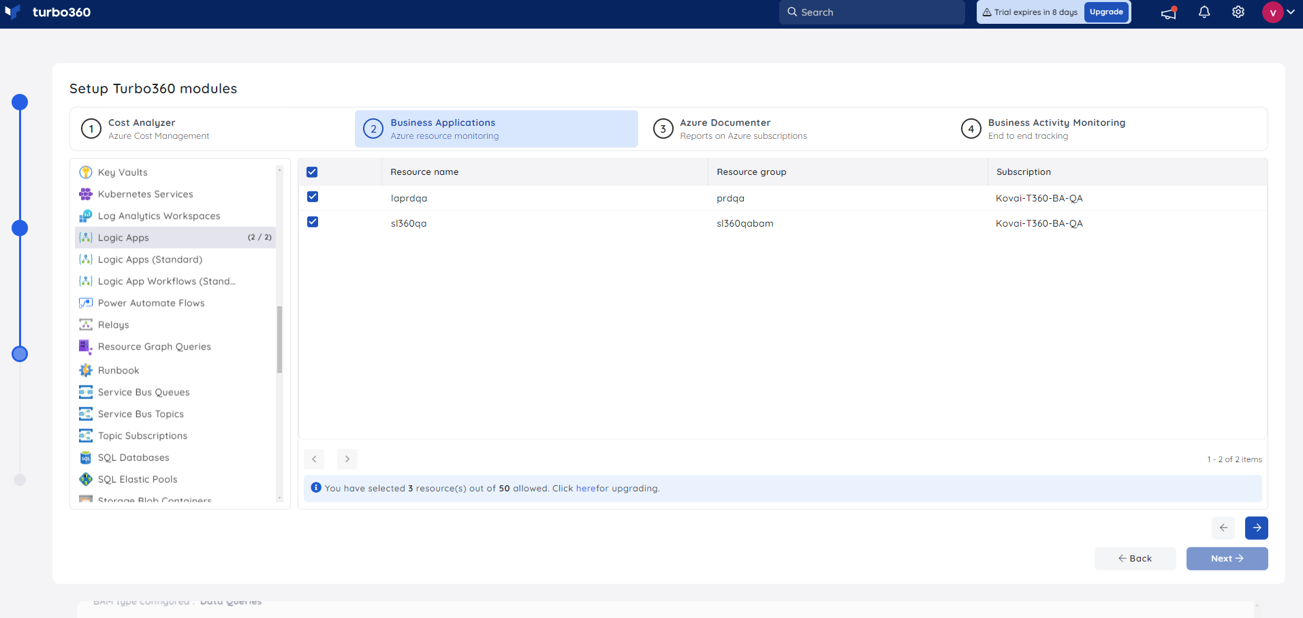Image resolution: width=1303 pixels, height=618 pixels.
Task: Uncheck the laprdqa resource checkbox
Action: [x=313, y=197]
